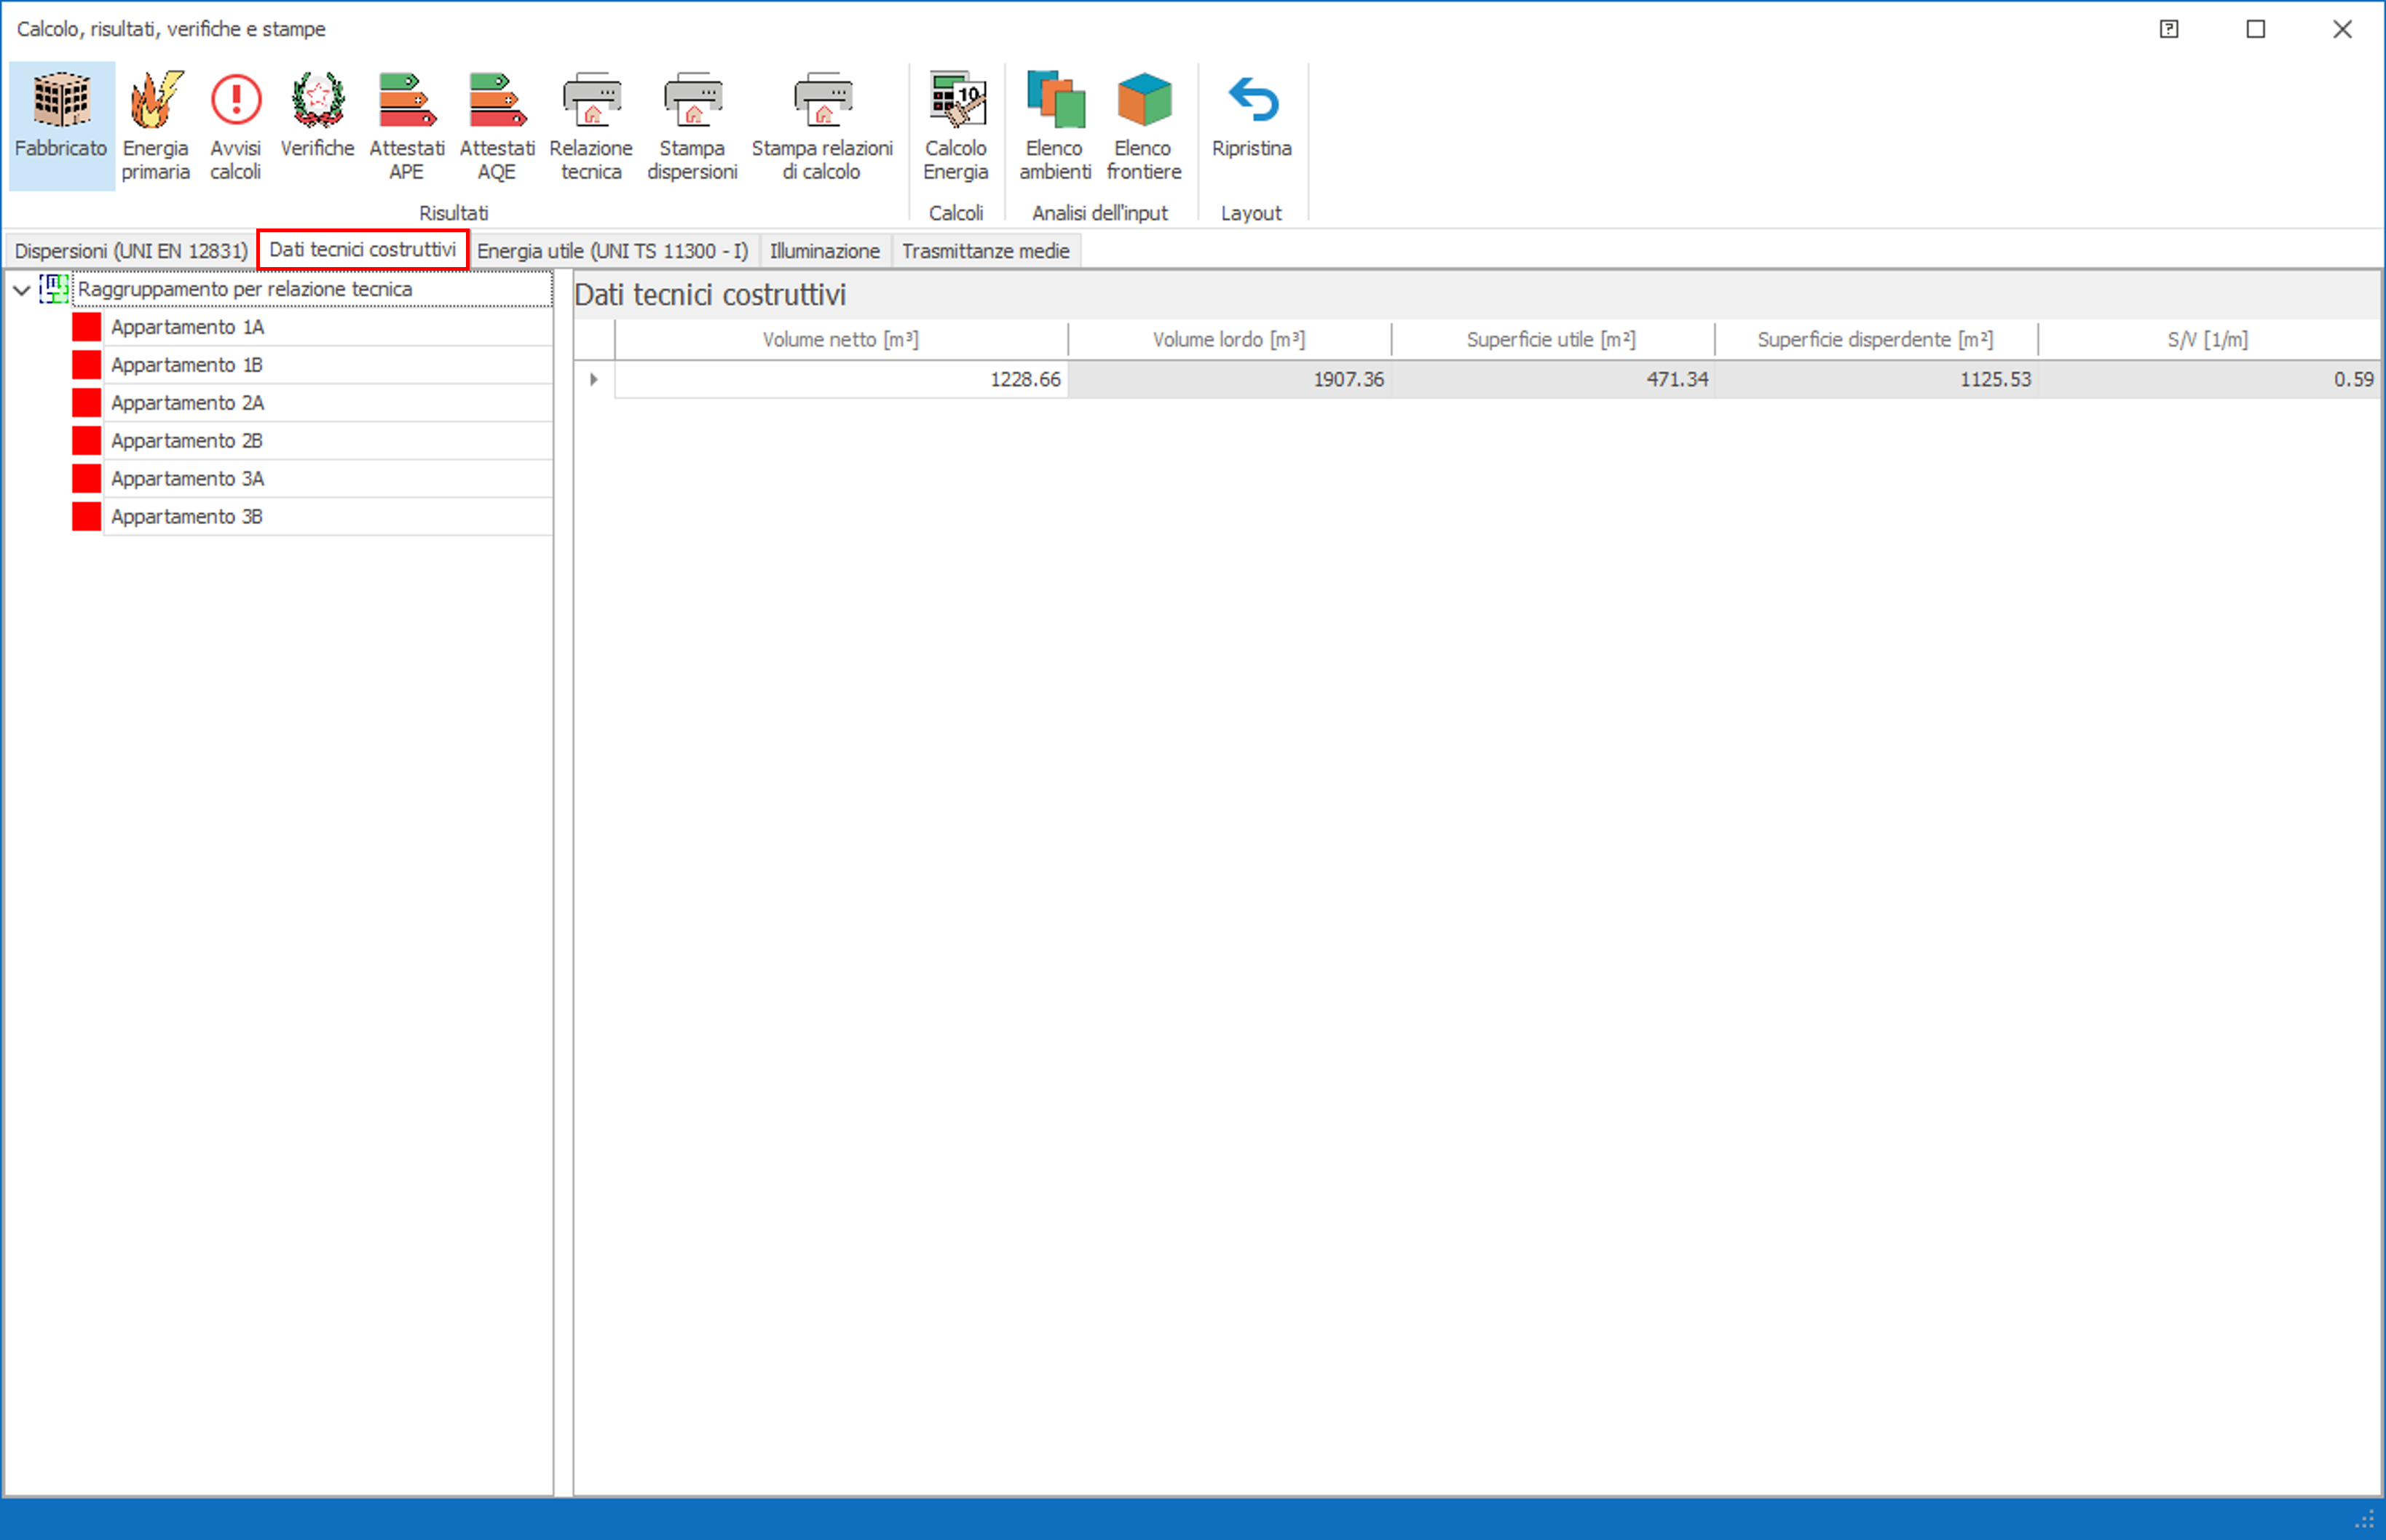
Task: Print the Relazione tecnica
Action: tap(591, 125)
